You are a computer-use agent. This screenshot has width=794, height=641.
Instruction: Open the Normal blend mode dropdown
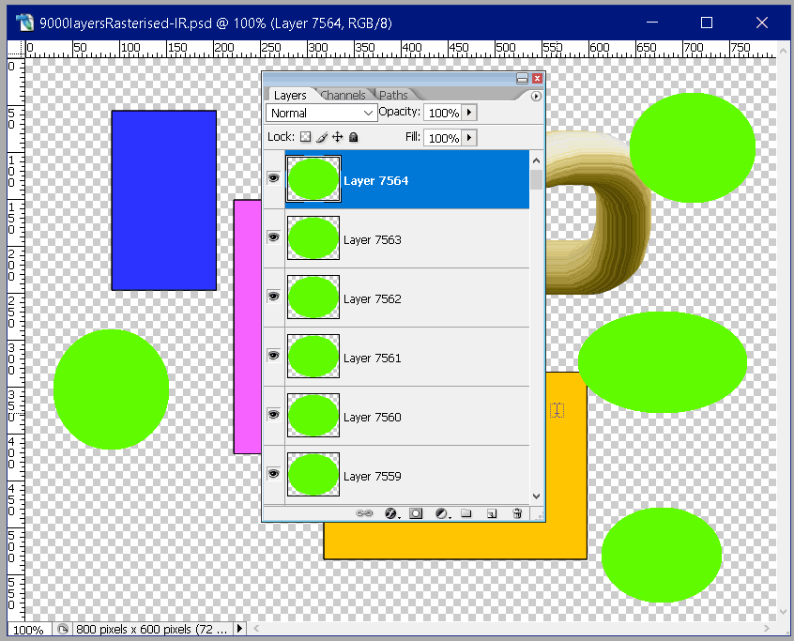[x=322, y=113]
